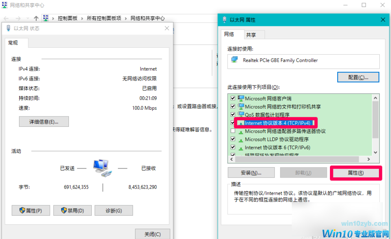
Task: Click the down arrow on the protocol list scrollbar
Action: pos(375,152)
